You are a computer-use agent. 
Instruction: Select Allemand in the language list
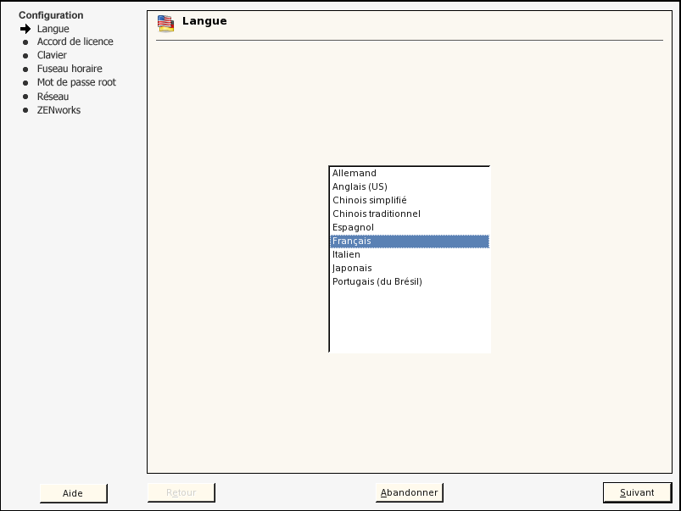click(356, 173)
